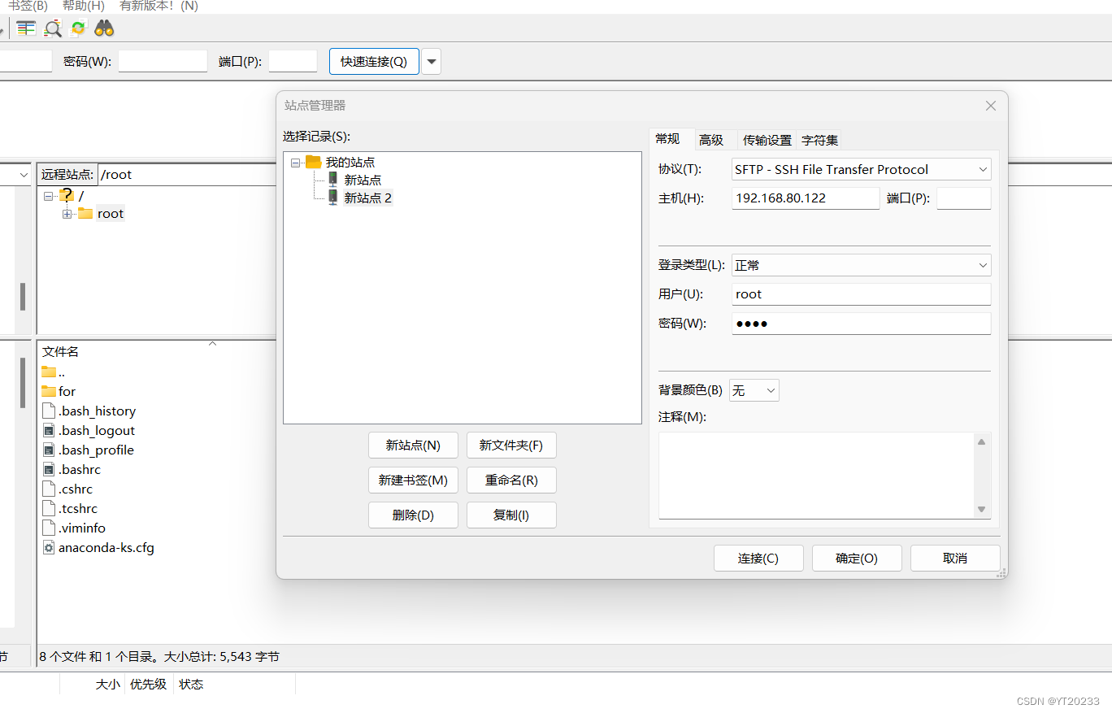Click the 文件名 column header
Screen dimensions: 1112x713
click(61, 352)
